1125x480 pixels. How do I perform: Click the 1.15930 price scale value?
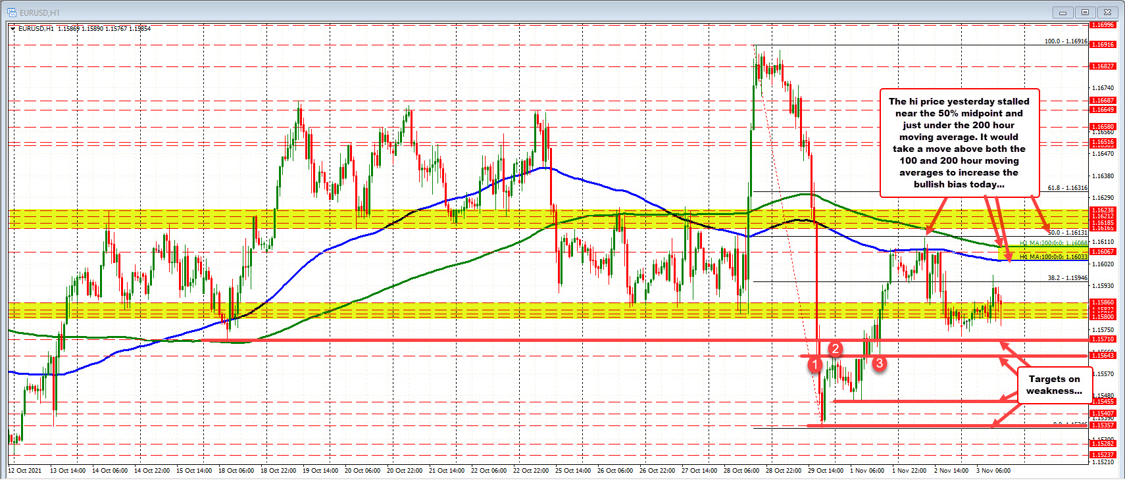pos(1103,286)
